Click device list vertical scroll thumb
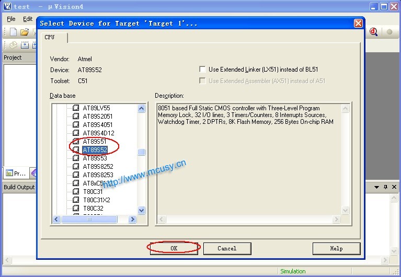The width and height of the screenshot is (401, 277). click(x=142, y=152)
